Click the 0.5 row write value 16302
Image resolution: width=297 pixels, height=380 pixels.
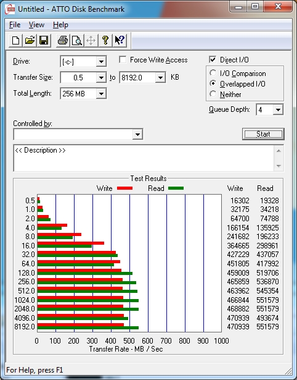pyautogui.click(x=240, y=201)
